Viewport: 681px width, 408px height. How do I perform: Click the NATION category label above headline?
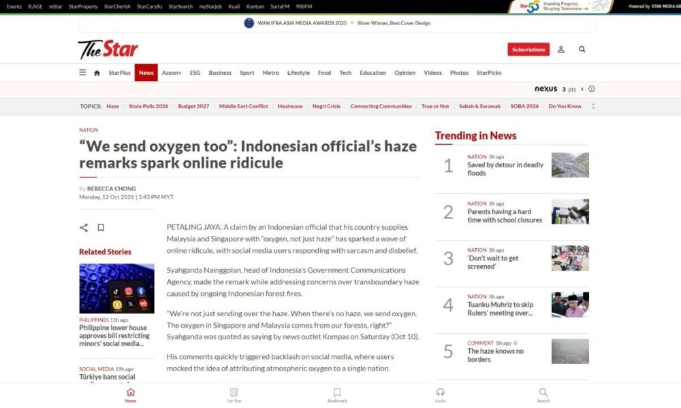tap(89, 130)
